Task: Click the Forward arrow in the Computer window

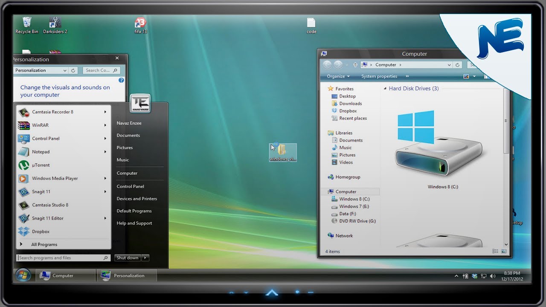Action: (338, 65)
